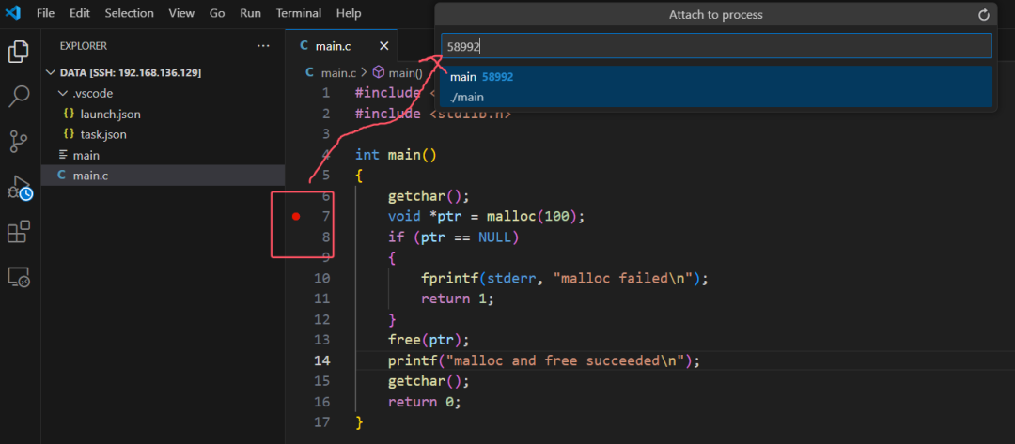Open the Terminal menu
Image resolution: width=1015 pixels, height=444 pixels.
(x=298, y=14)
